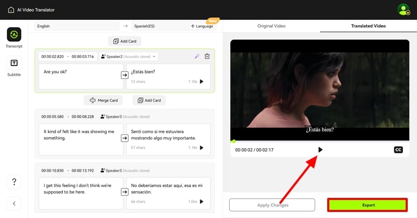This screenshot has width=417, height=218.
Task: Translate arrow for 'I get this feeling' card
Action: point(125,192)
